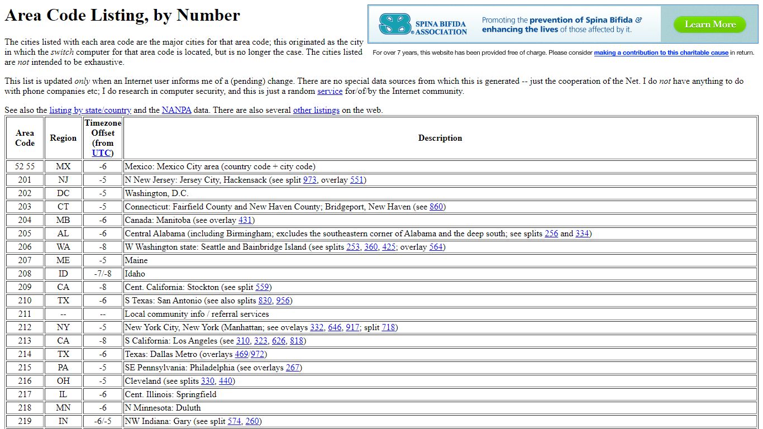Click split 559 for Central California
763x429 pixels.
click(261, 287)
